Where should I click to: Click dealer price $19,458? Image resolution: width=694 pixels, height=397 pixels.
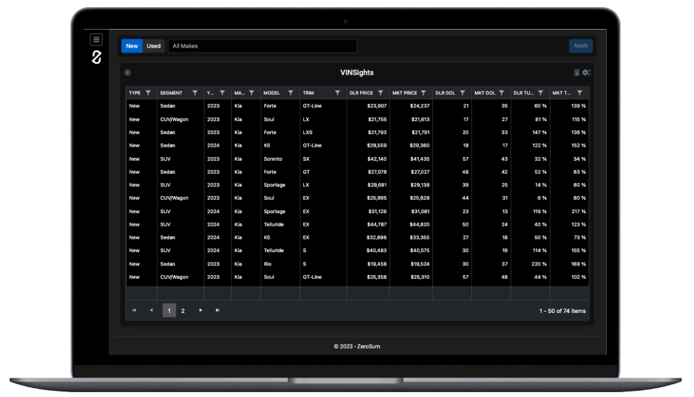pyautogui.click(x=377, y=264)
